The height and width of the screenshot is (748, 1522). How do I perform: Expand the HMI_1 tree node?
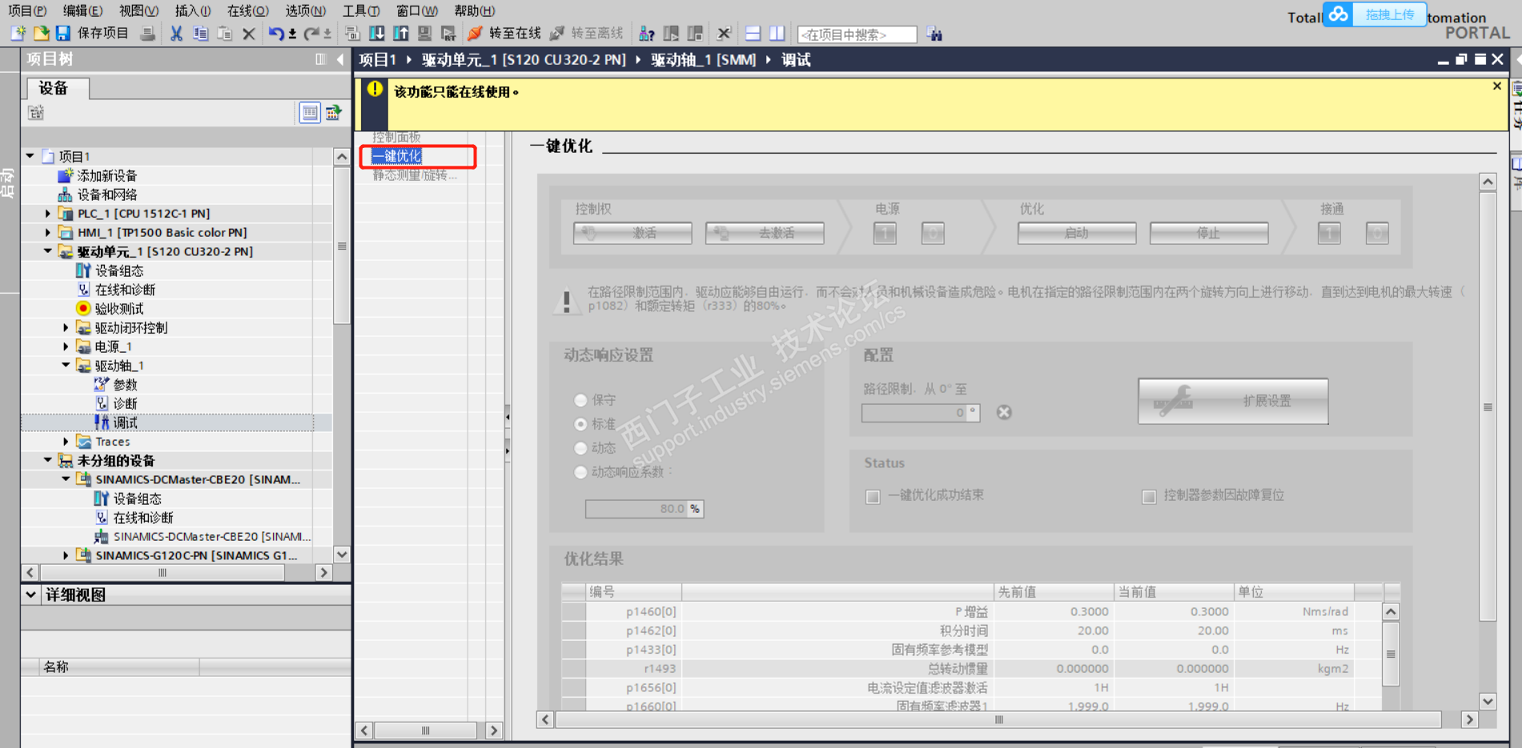click(x=48, y=233)
